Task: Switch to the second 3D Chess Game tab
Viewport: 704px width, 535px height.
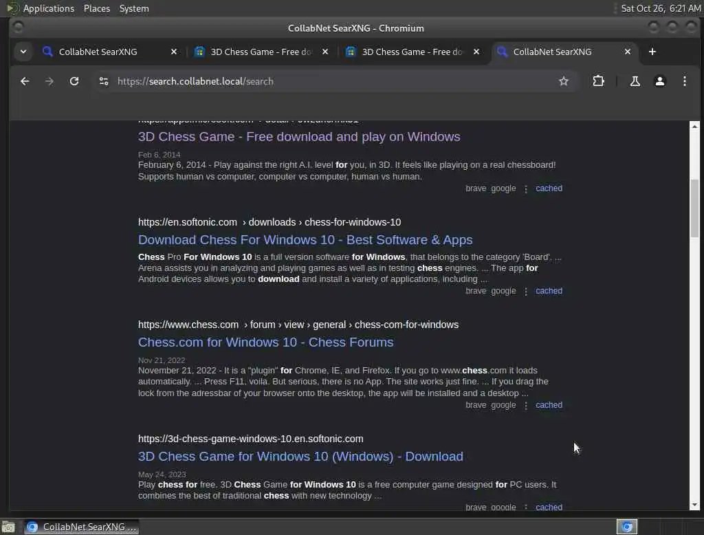Action: pyautogui.click(x=412, y=52)
